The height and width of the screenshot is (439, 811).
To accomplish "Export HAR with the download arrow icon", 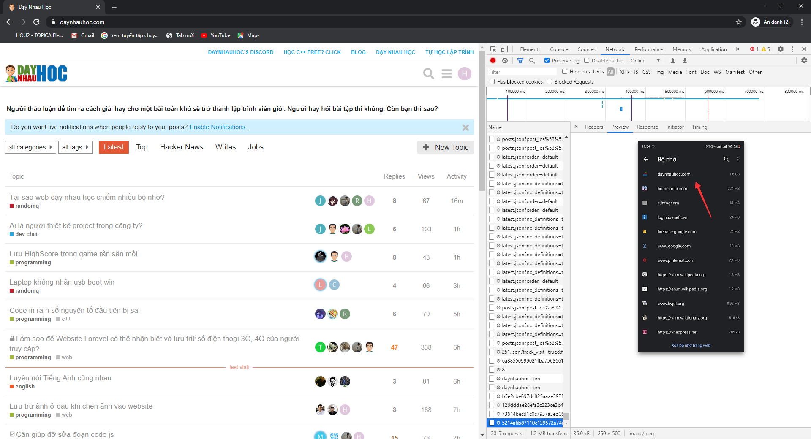I will click(x=685, y=60).
